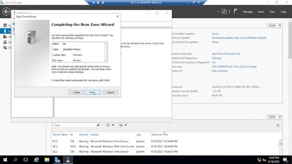Collapse the Events panel chevron
This screenshot has height=164, width=292.
278,125
